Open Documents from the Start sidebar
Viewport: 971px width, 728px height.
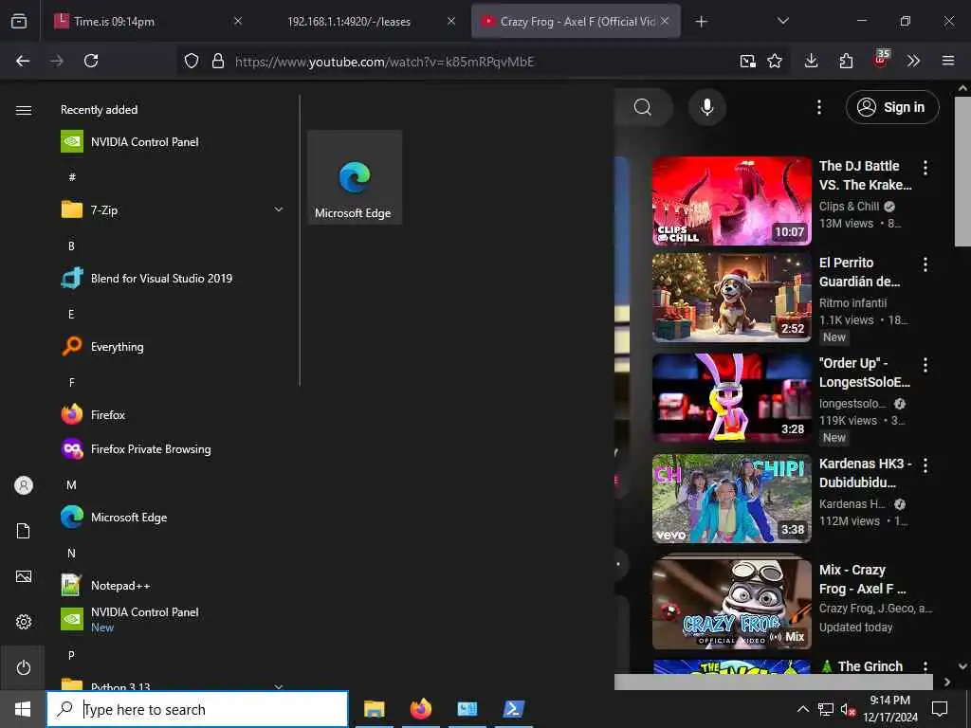pyautogui.click(x=24, y=531)
